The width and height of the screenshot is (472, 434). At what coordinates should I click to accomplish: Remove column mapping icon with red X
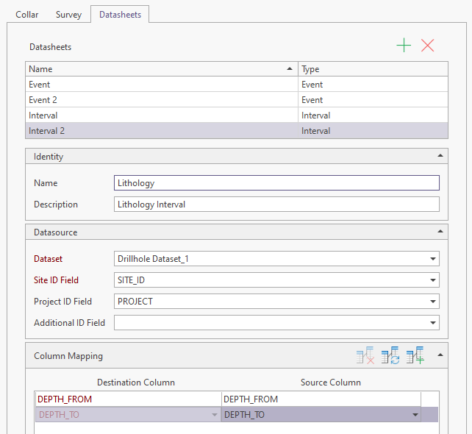(366, 356)
